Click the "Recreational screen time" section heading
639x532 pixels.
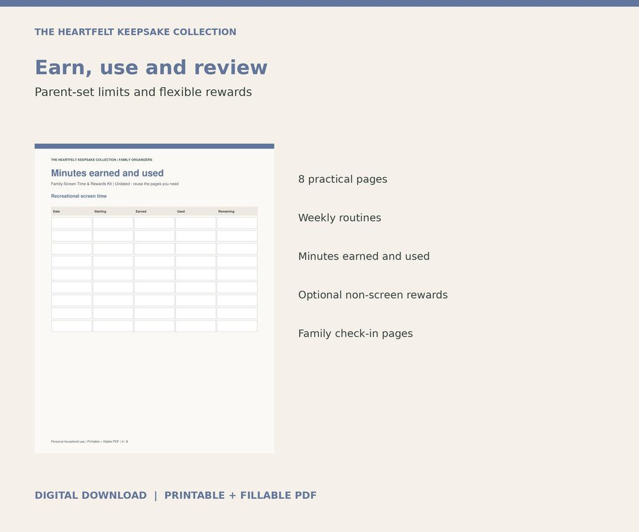[x=79, y=196]
